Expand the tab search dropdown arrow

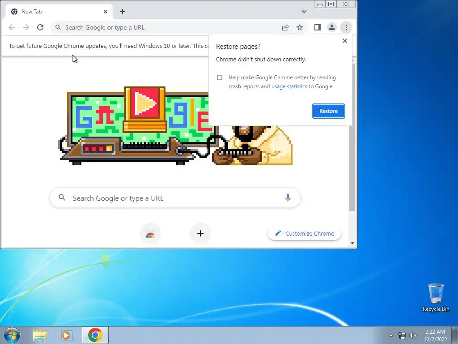304,12
